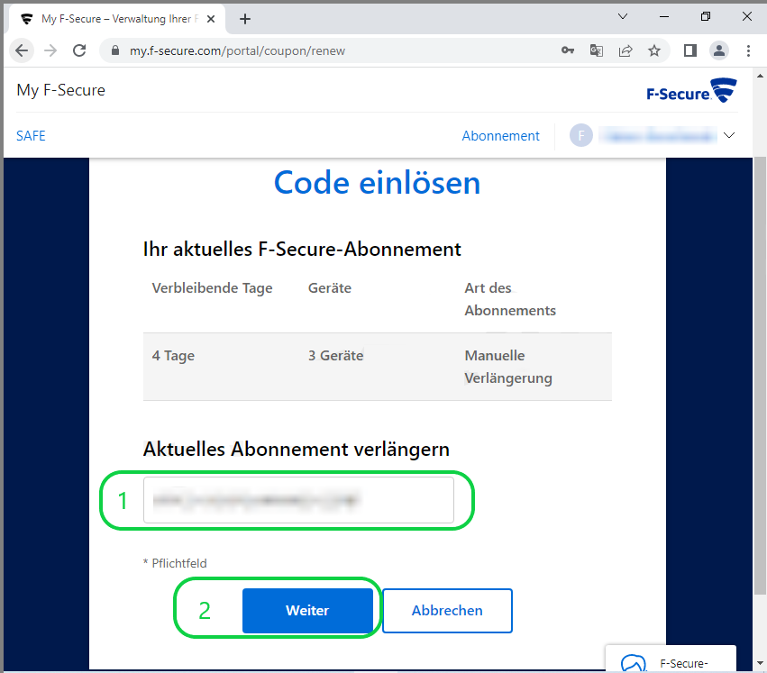Image resolution: width=767 pixels, height=673 pixels.
Task: Open the F-Secure chat widget
Action: [671, 659]
